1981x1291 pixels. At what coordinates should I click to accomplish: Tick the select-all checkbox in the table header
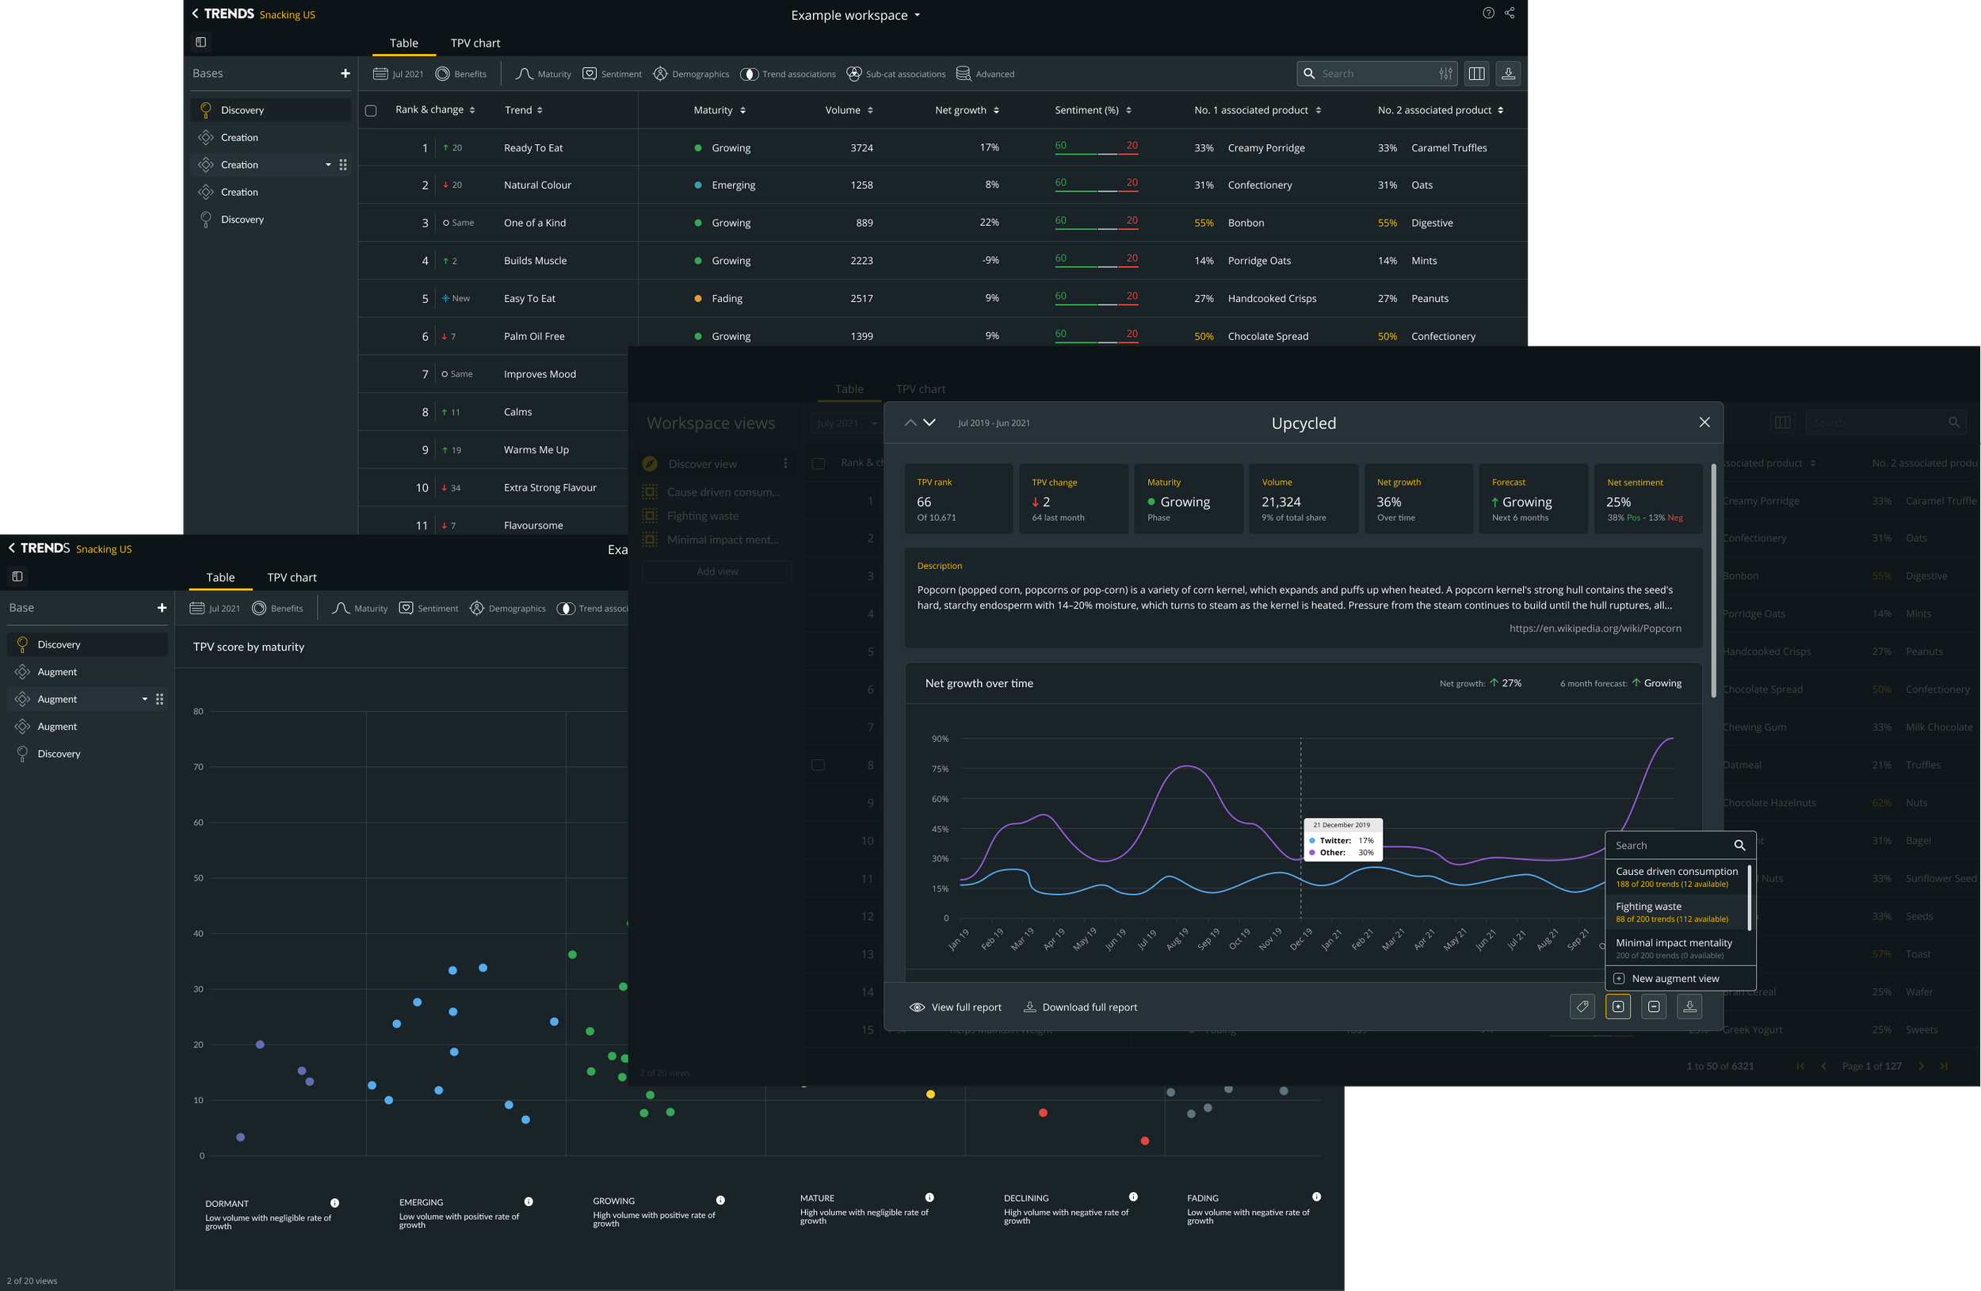371,111
